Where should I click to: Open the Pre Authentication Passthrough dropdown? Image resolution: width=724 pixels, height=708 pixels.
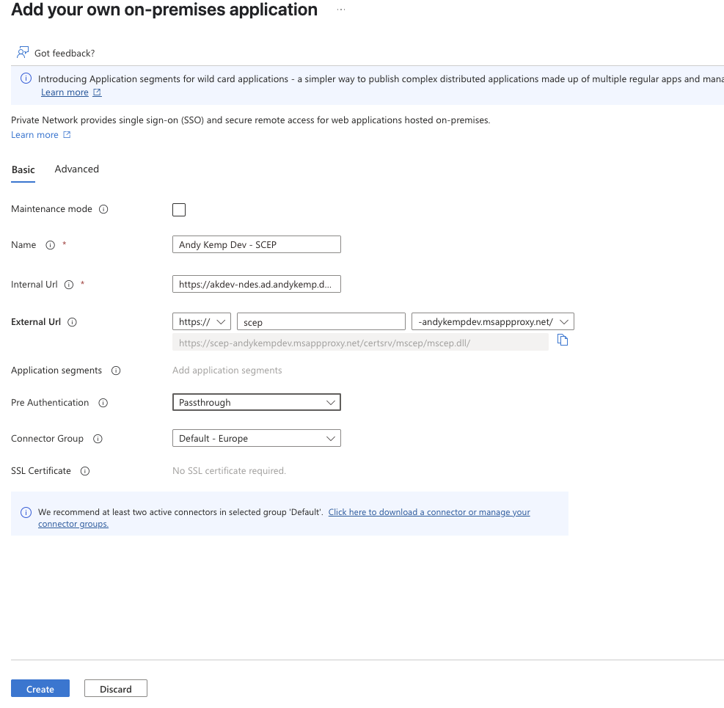256,403
